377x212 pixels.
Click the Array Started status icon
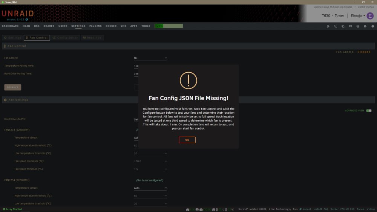pyautogui.click(x=4, y=209)
